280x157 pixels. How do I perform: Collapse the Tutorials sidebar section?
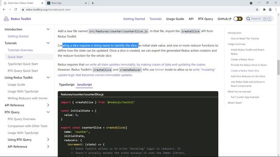[48, 43]
